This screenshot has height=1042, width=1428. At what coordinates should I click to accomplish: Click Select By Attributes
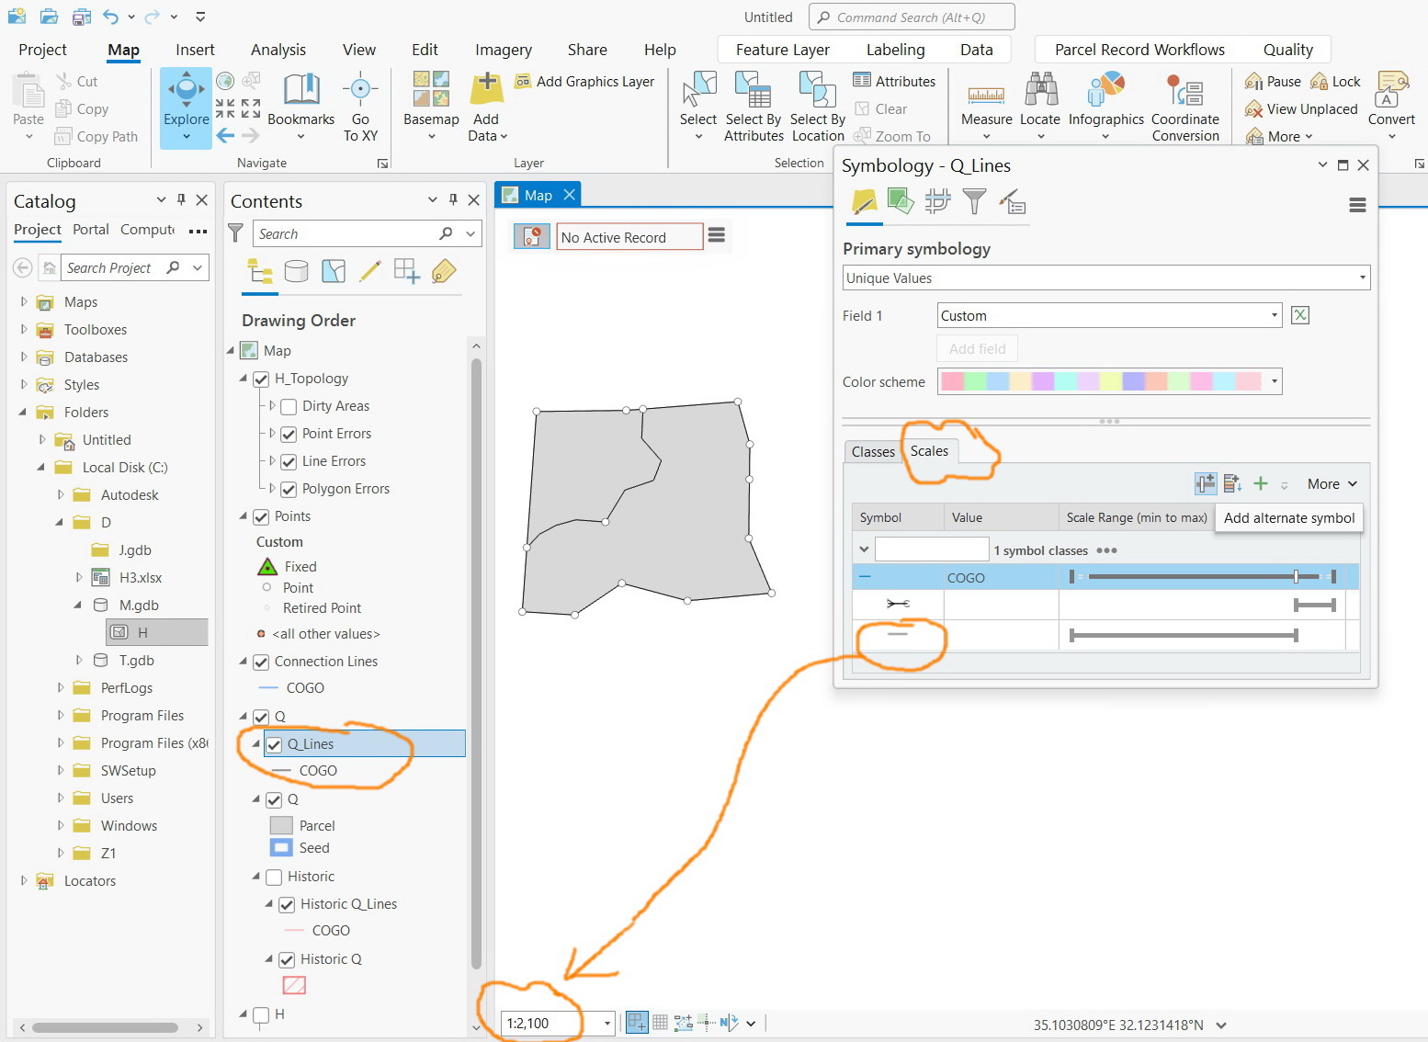click(754, 101)
